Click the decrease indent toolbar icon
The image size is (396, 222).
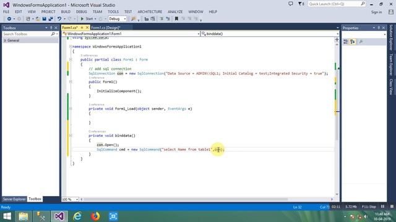pos(147,19)
